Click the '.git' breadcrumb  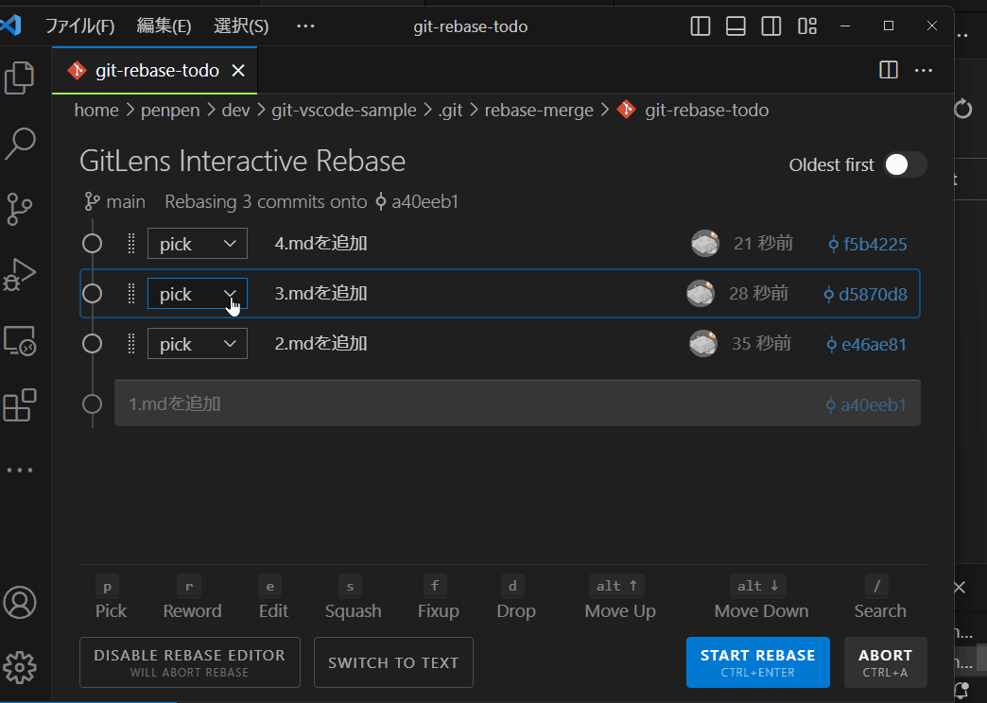[450, 111]
